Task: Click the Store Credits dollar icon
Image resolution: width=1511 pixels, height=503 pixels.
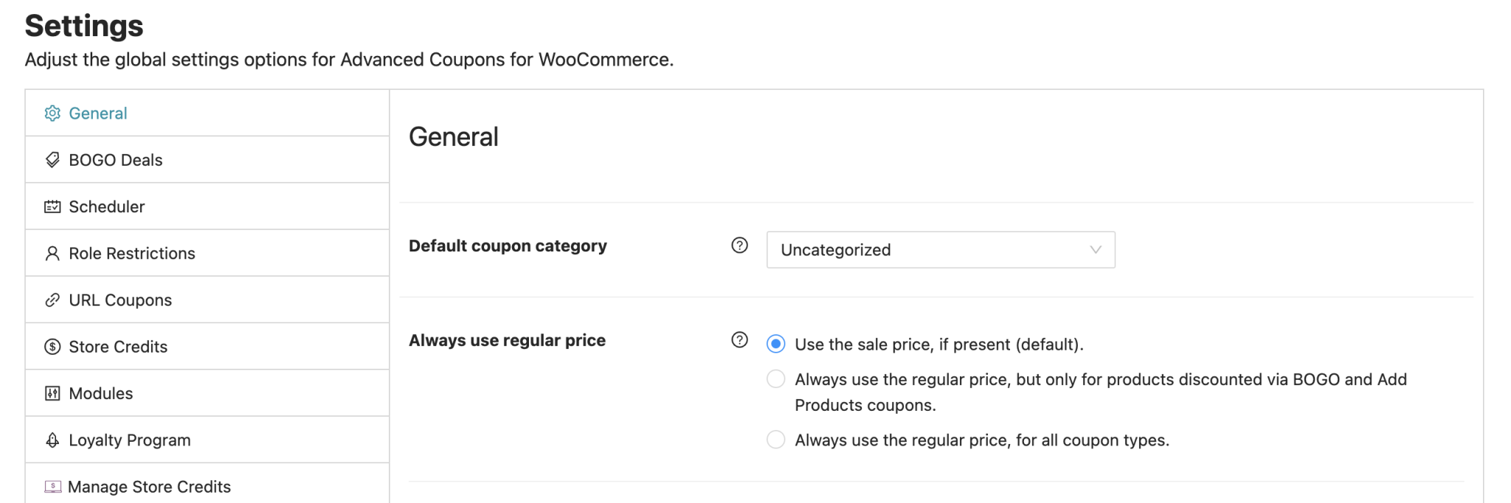Action: 52,347
